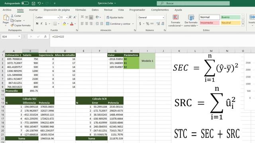255x143 pixels.
Task: Align text to bottom icon
Action: pyautogui.click(x=91, y=17)
